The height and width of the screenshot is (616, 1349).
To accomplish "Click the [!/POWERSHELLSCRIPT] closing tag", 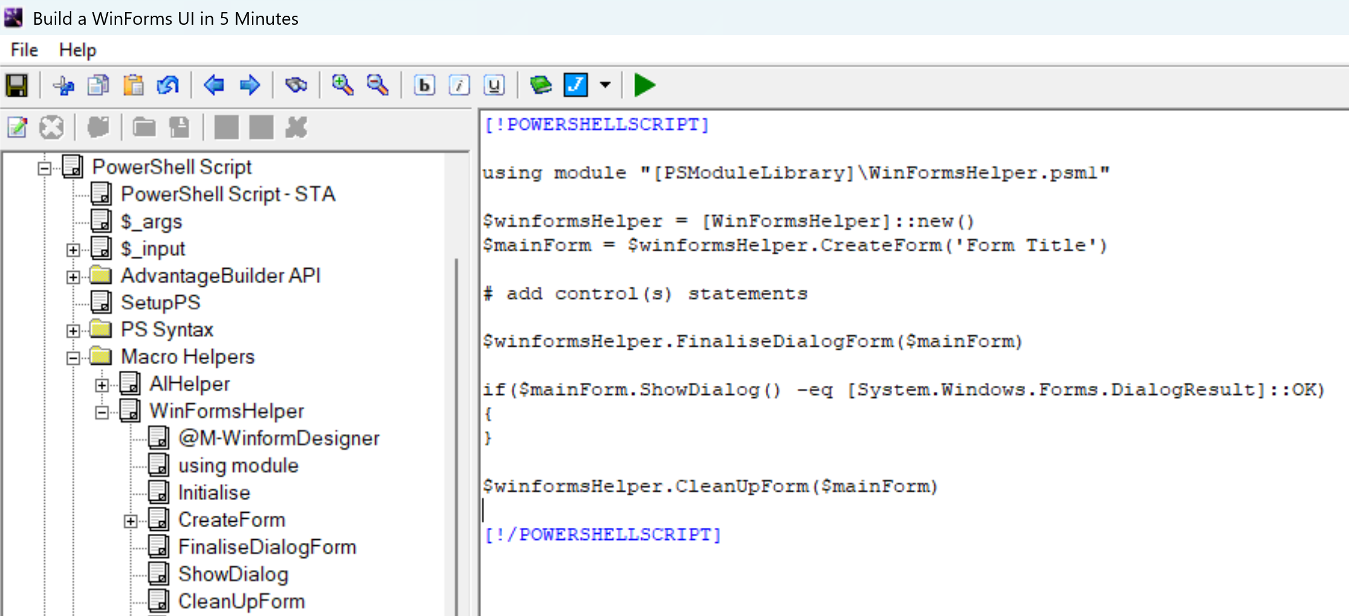I will click(x=603, y=535).
